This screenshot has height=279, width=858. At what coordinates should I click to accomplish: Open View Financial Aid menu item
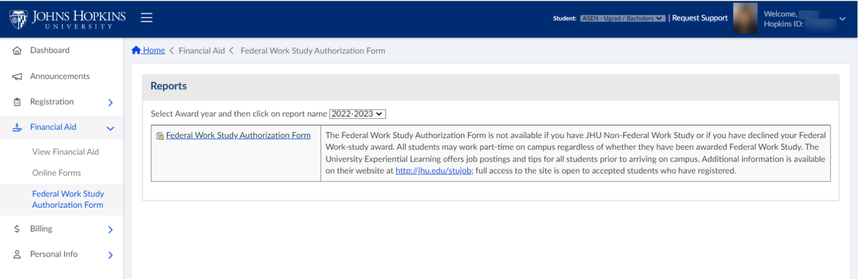65,152
